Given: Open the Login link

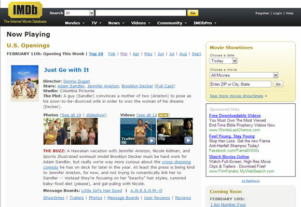Looking at the screenshot, I should (x=278, y=13).
